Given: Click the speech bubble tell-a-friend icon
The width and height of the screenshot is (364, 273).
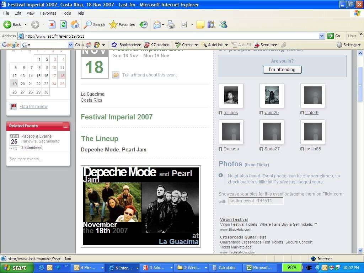Looking at the screenshot, I should pyautogui.click(x=116, y=75).
